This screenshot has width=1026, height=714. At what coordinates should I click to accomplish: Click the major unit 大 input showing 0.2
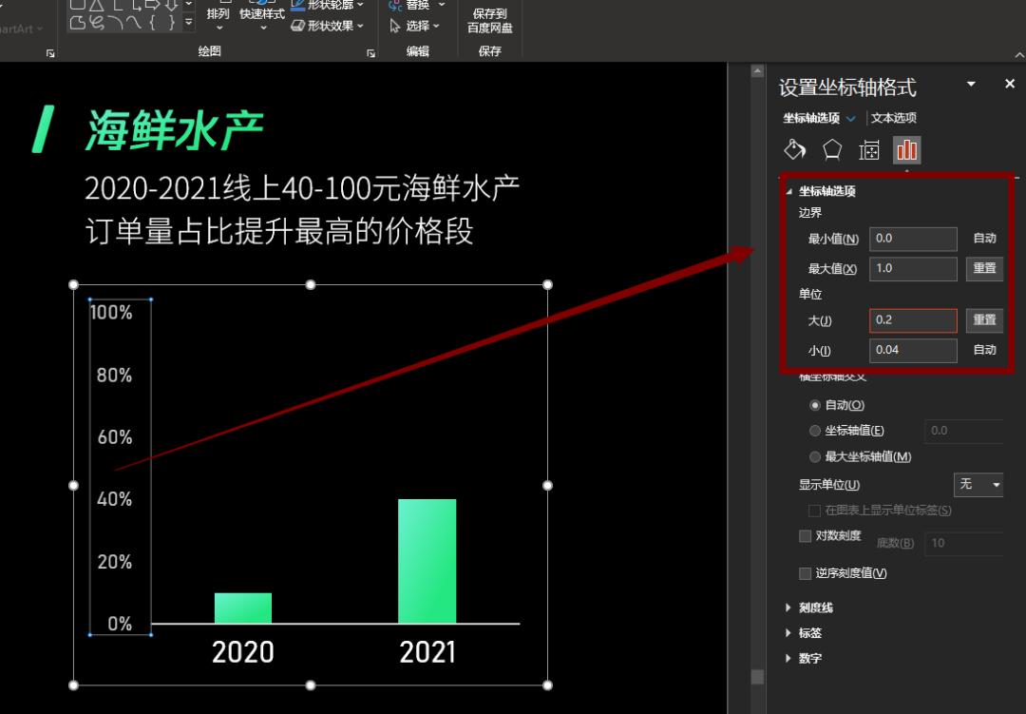point(912,320)
